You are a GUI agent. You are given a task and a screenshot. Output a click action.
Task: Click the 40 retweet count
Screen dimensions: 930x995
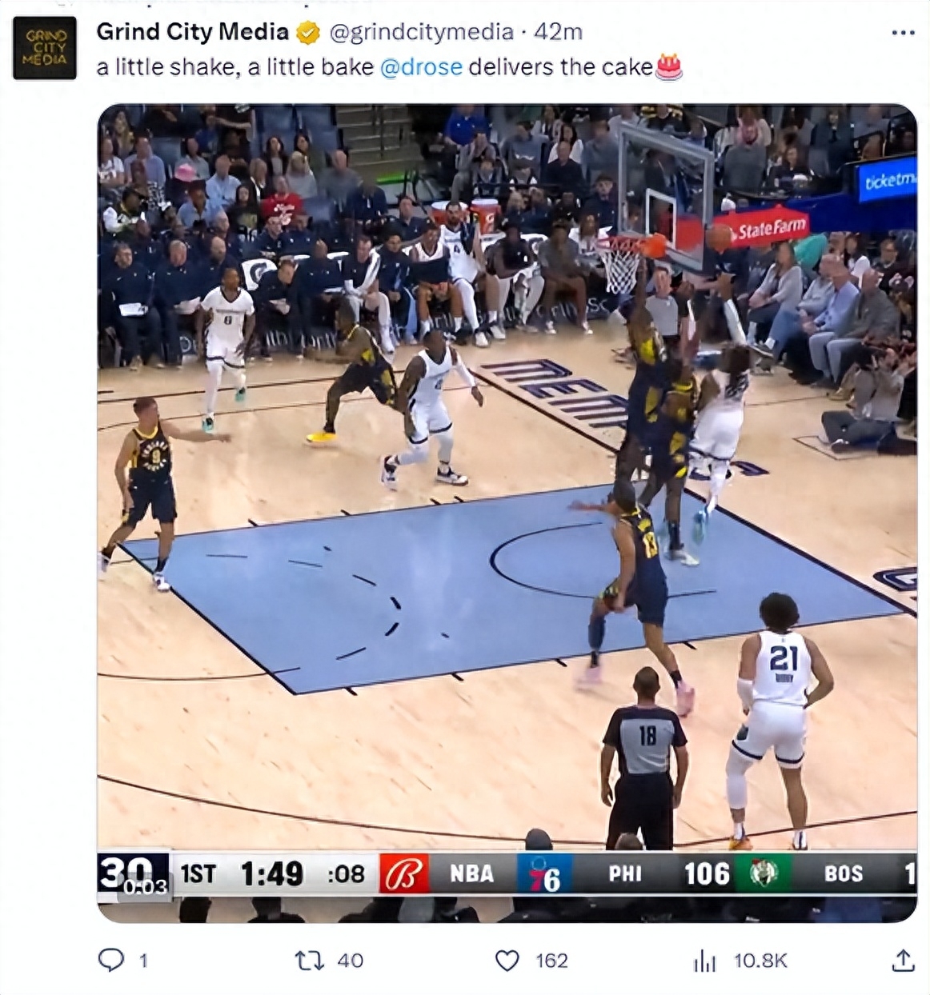(x=350, y=960)
